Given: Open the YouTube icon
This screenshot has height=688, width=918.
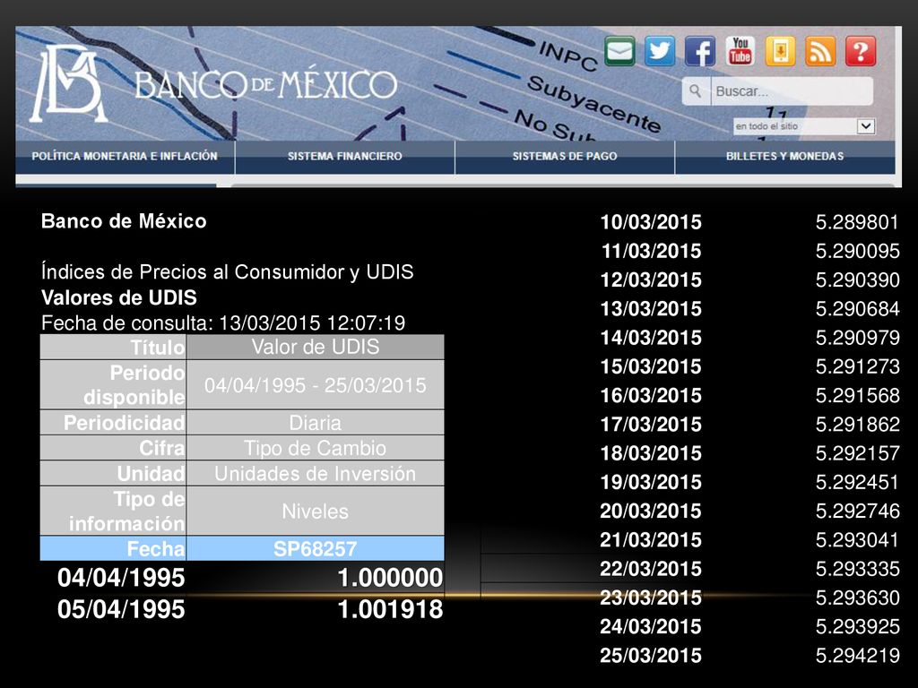Looking at the screenshot, I should (740, 51).
